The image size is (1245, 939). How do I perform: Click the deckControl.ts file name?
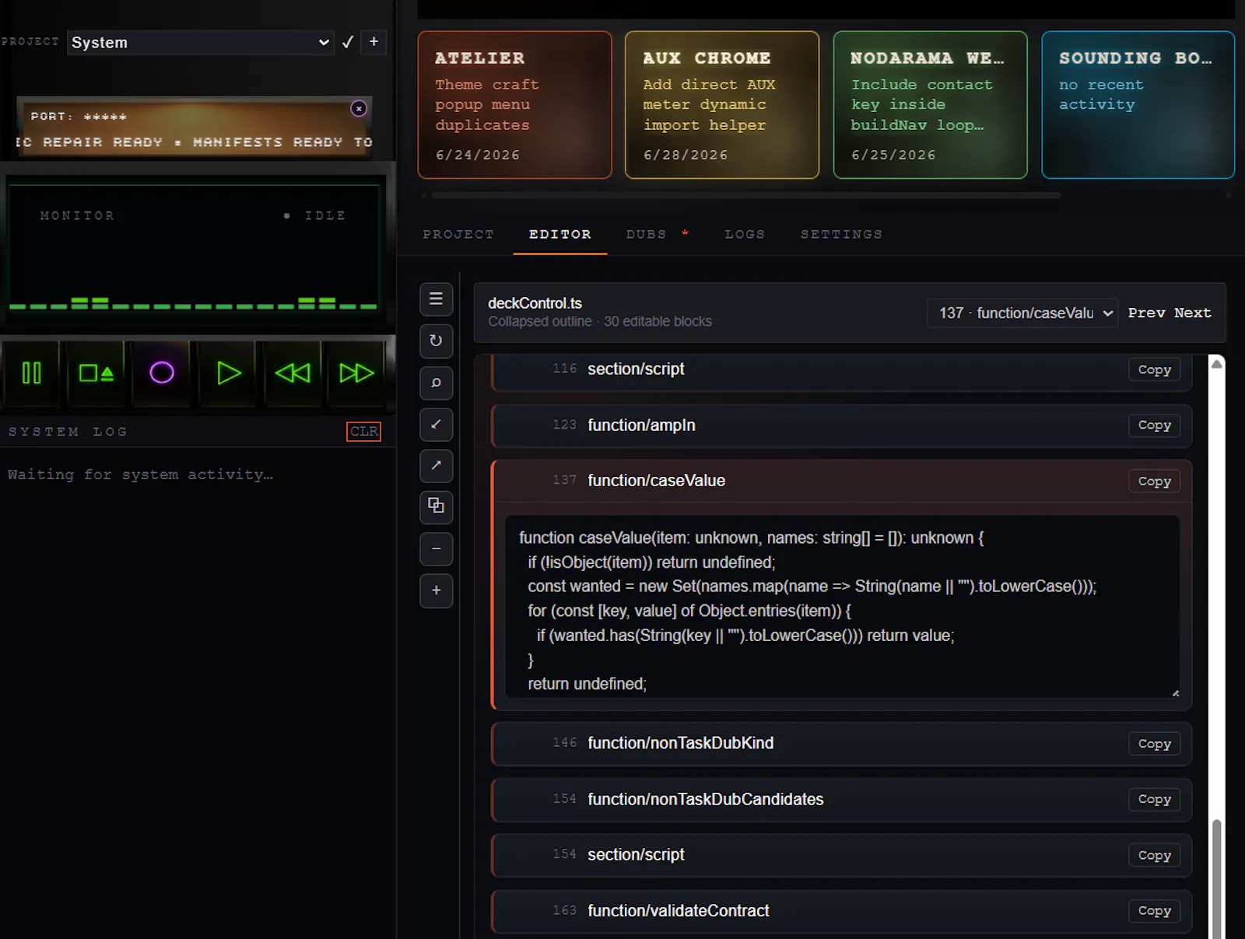pos(535,303)
